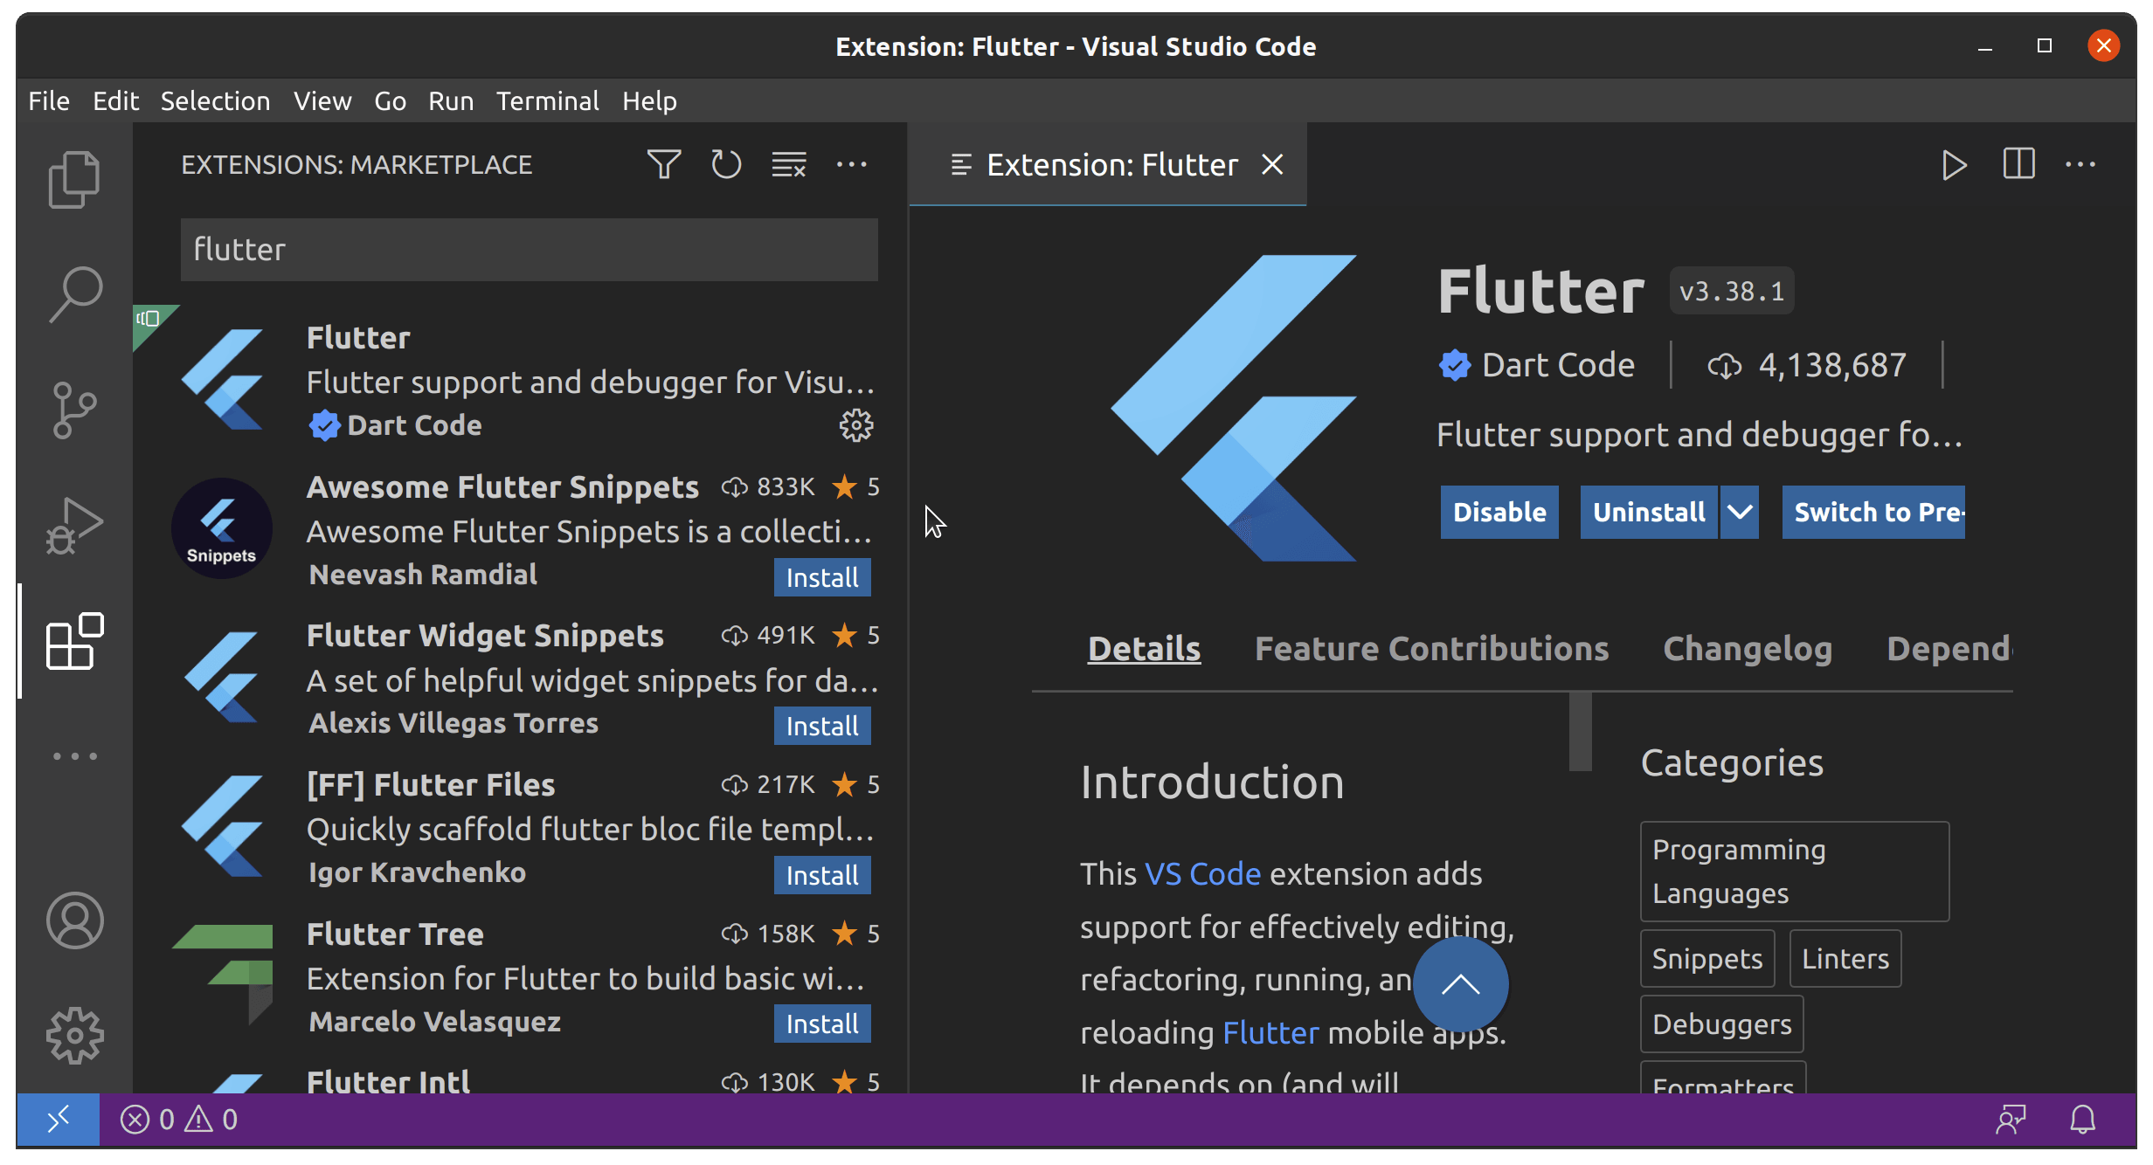
Task: Switch to the Changelog tab
Action: pos(1747,649)
